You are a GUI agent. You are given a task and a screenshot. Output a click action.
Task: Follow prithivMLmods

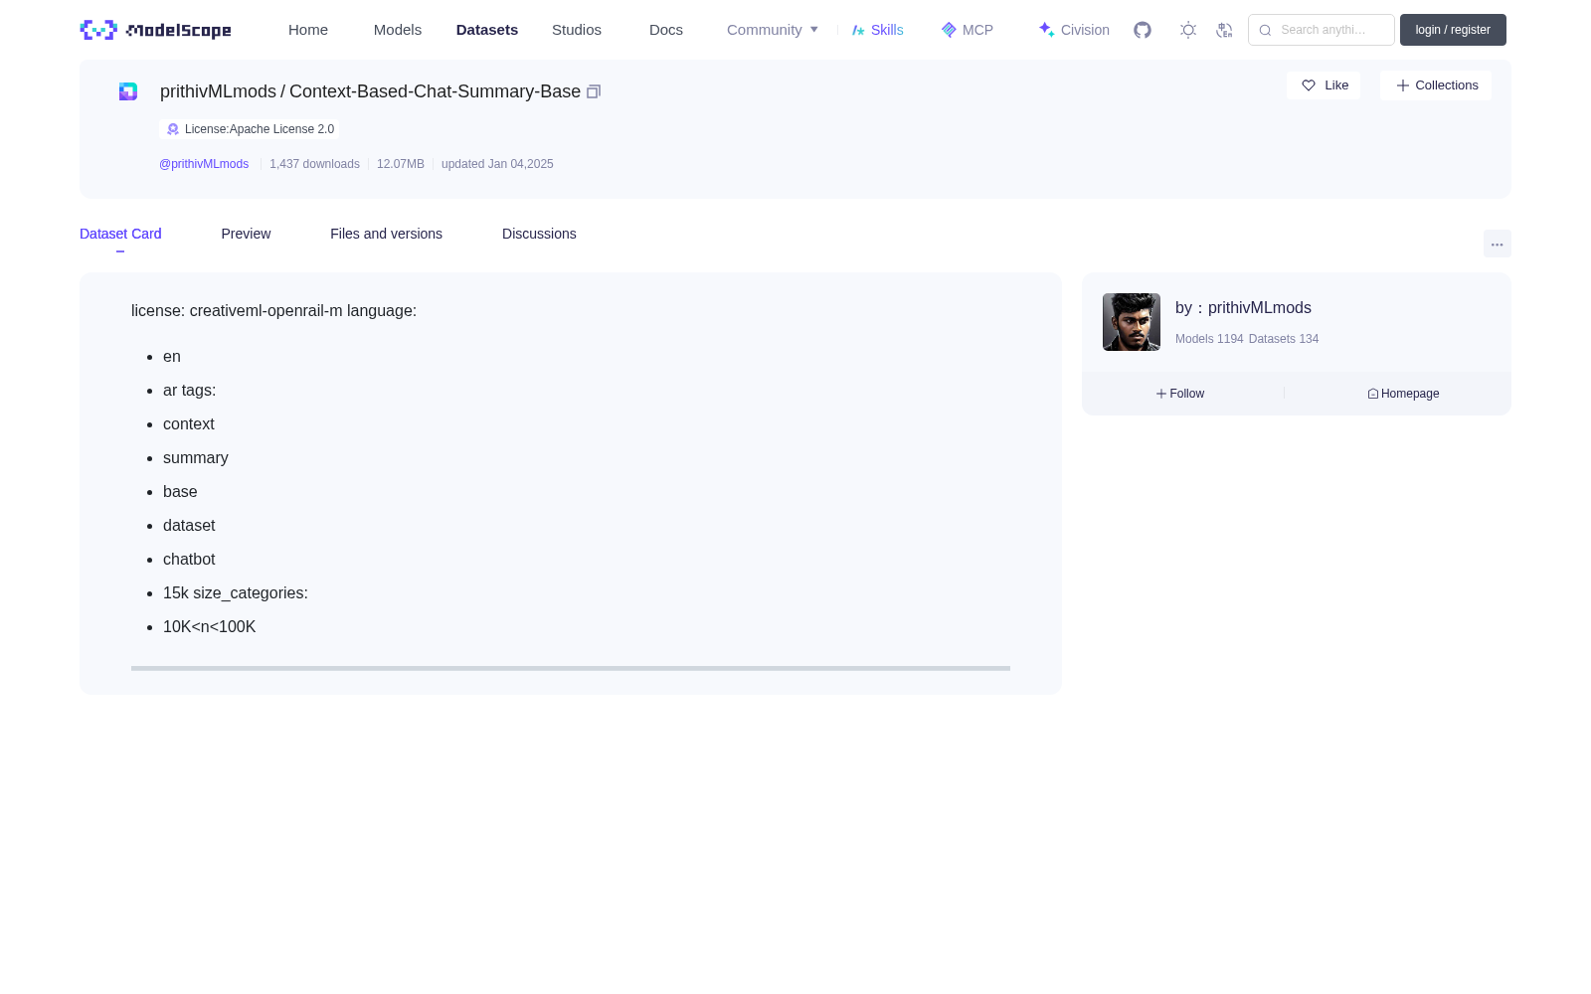pyautogui.click(x=1180, y=394)
